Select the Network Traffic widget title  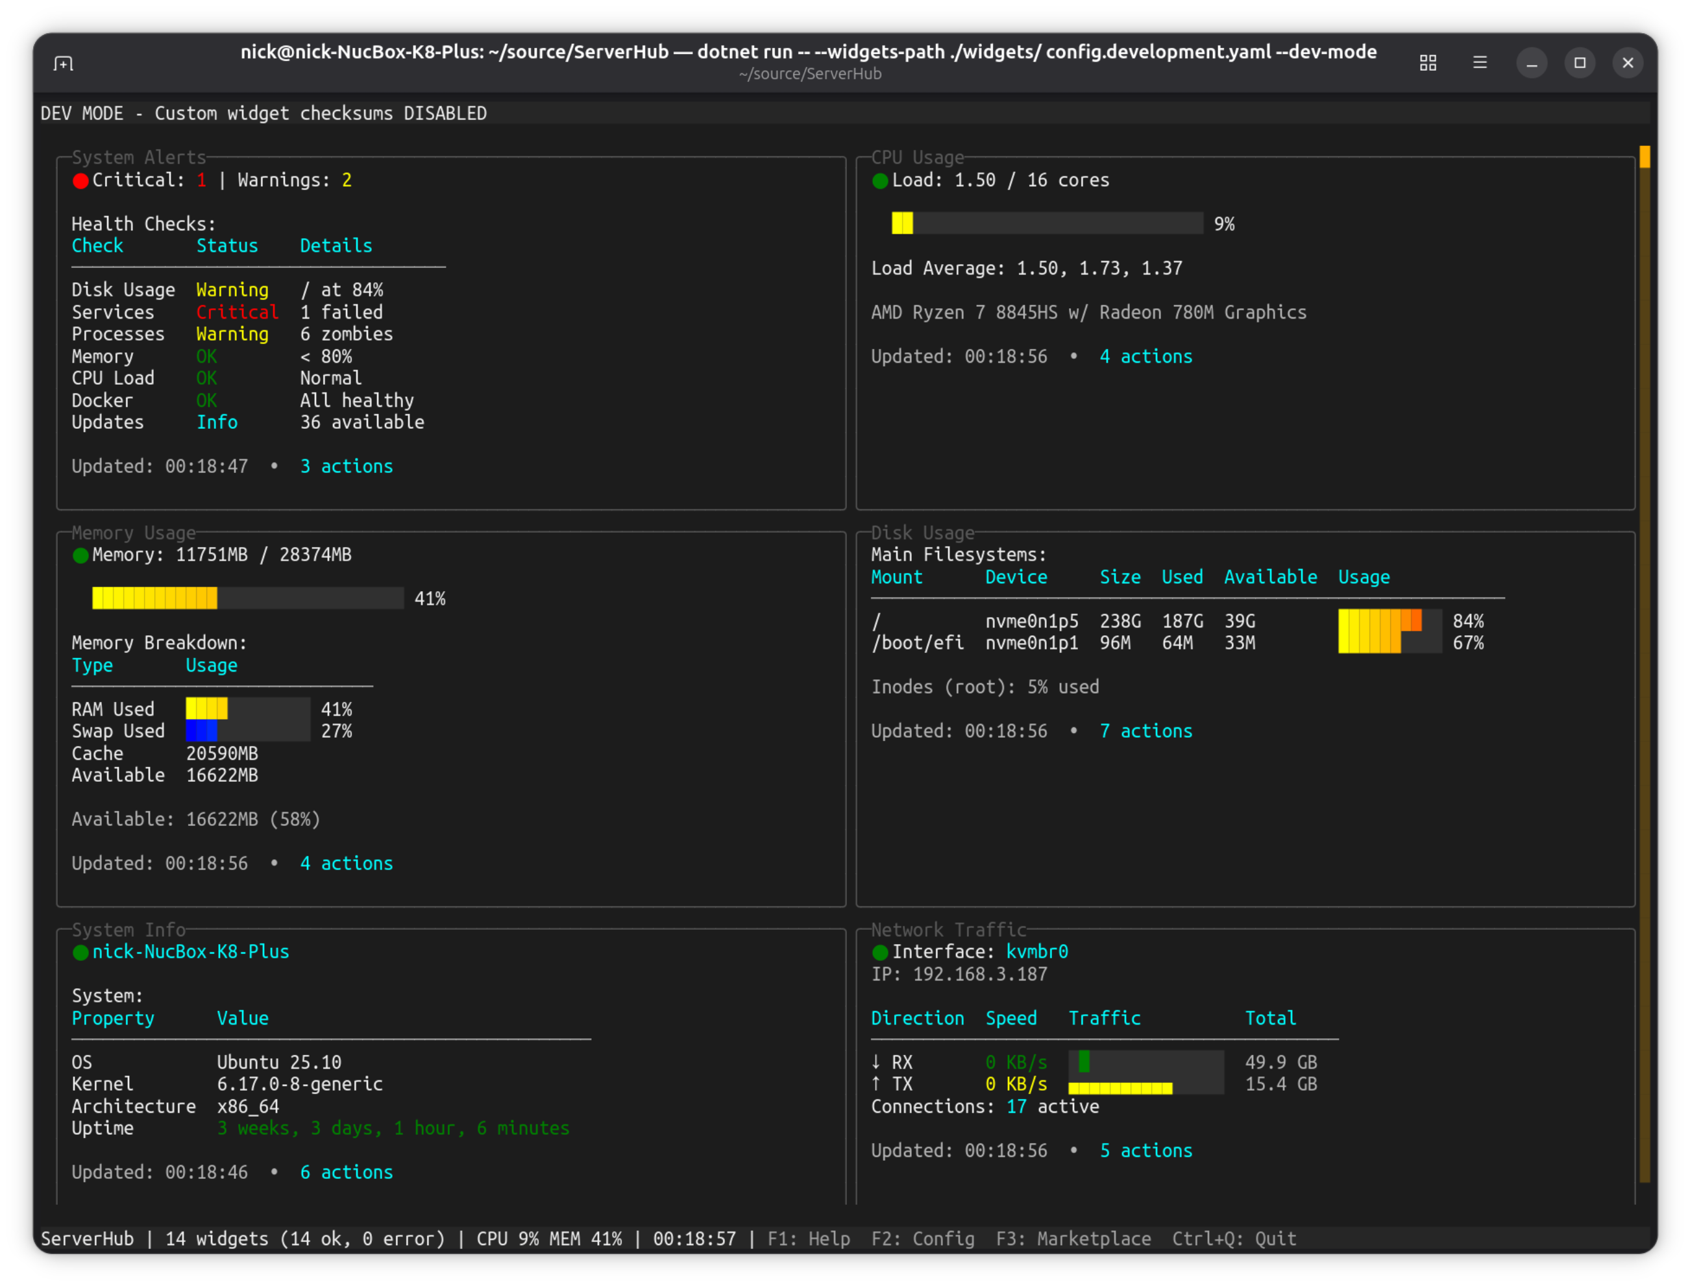pyautogui.click(x=949, y=931)
